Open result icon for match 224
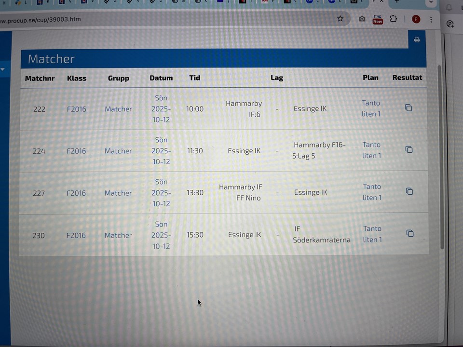The image size is (463, 347). [x=409, y=150]
